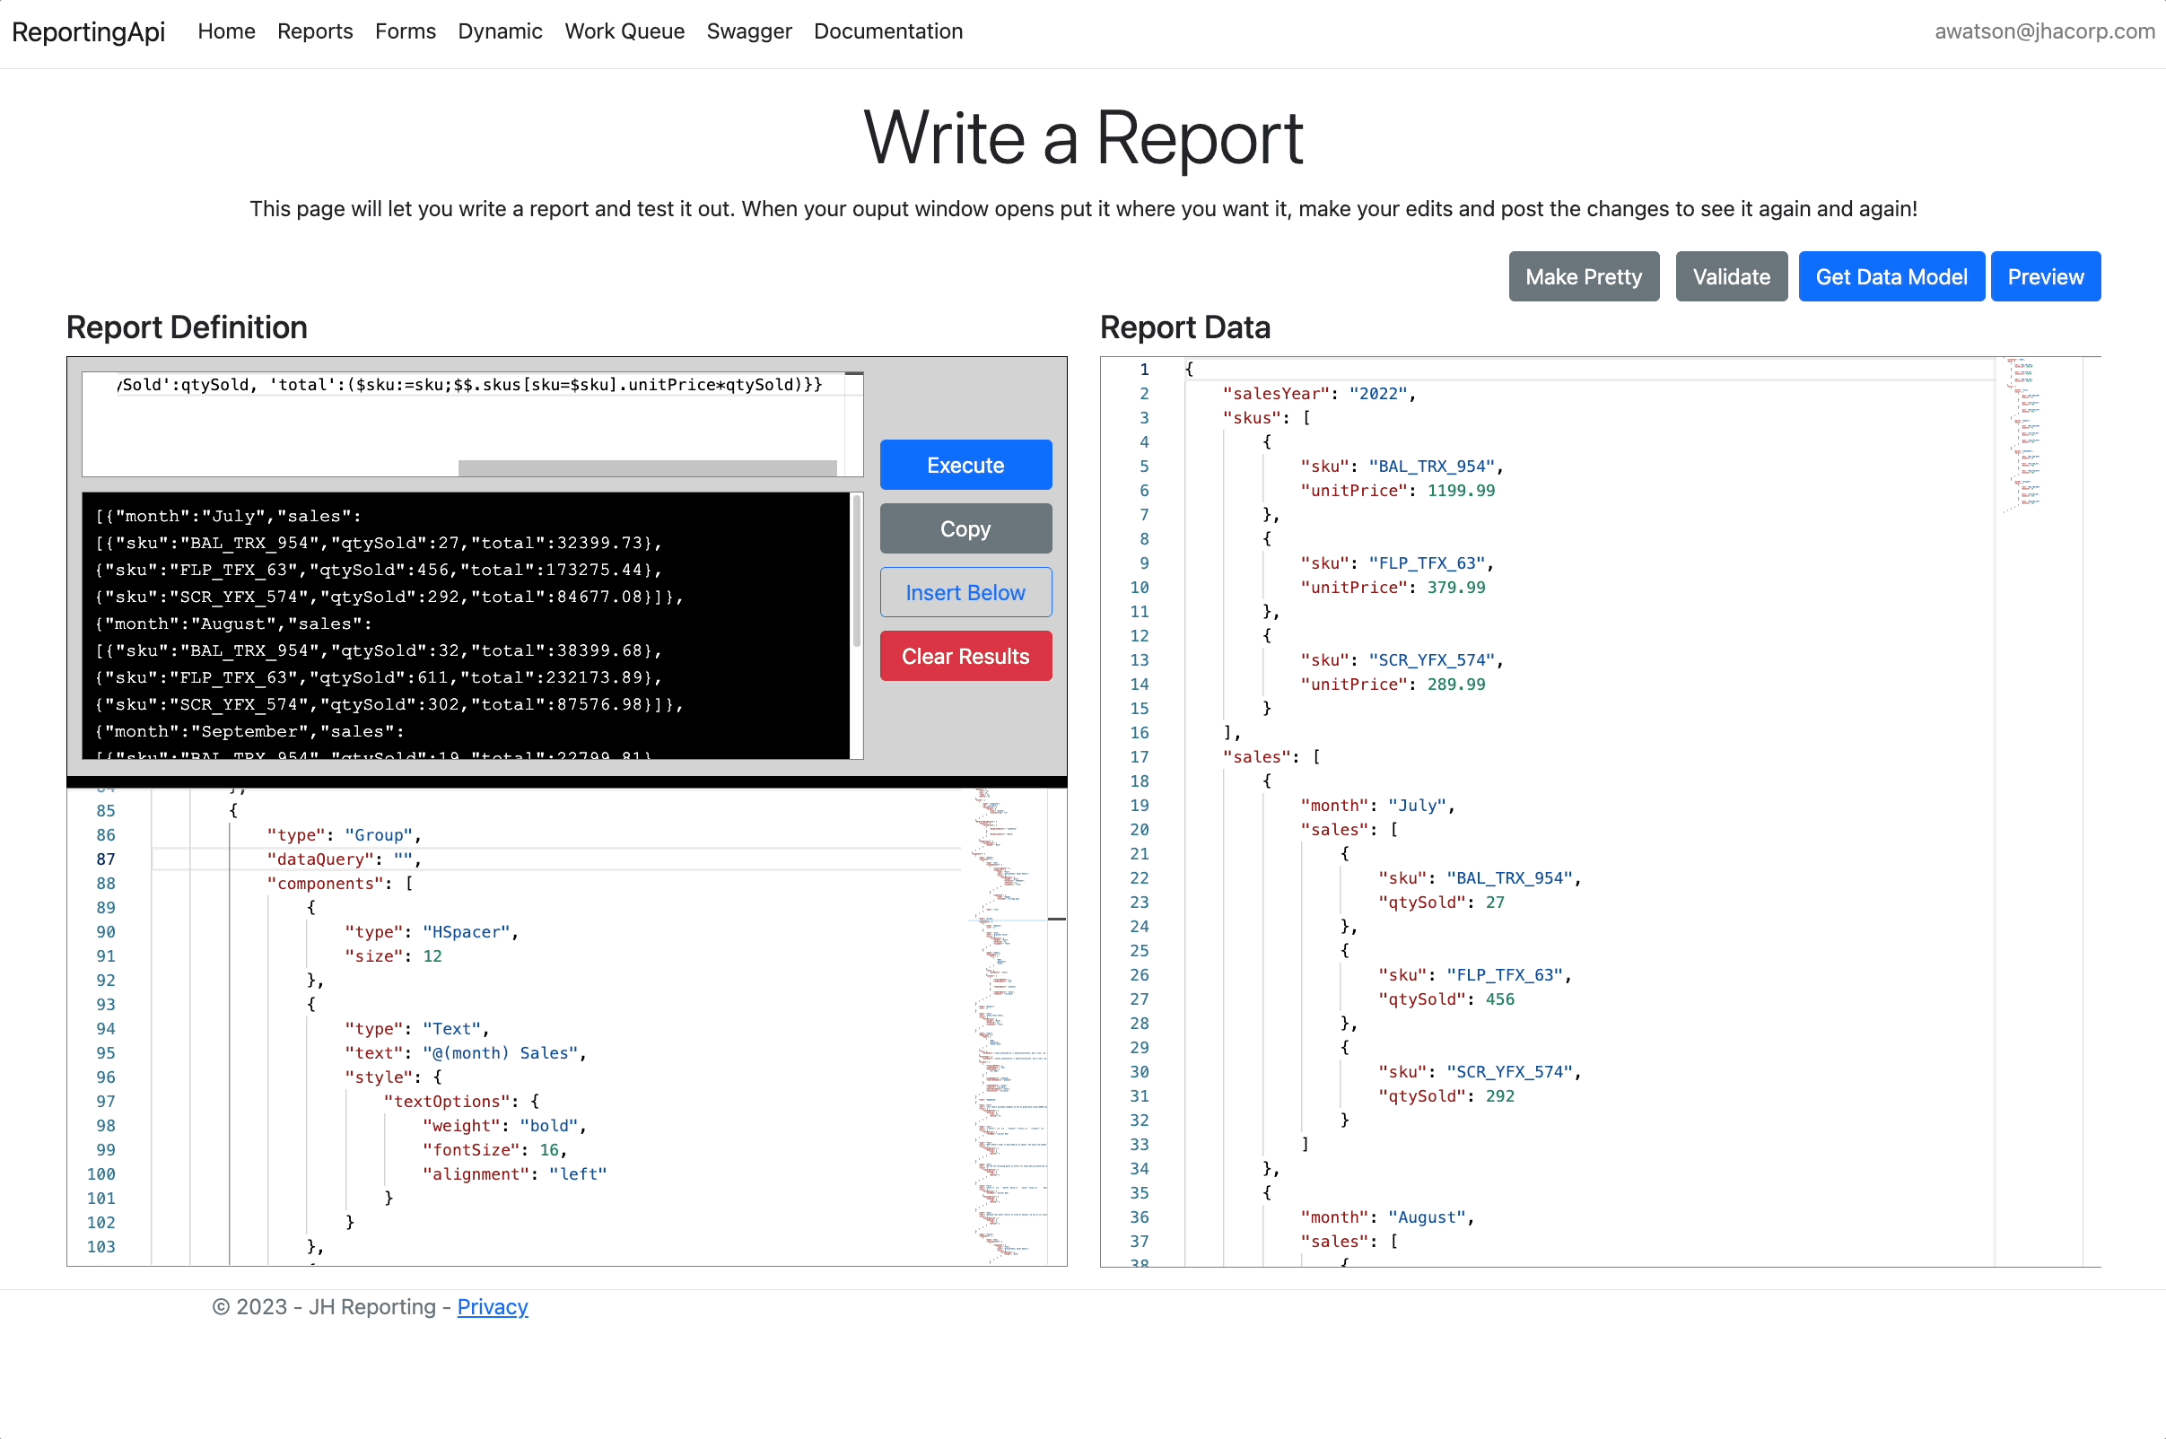Open the report Preview
Viewport: 2166px width, 1439px height.
[2044, 277]
